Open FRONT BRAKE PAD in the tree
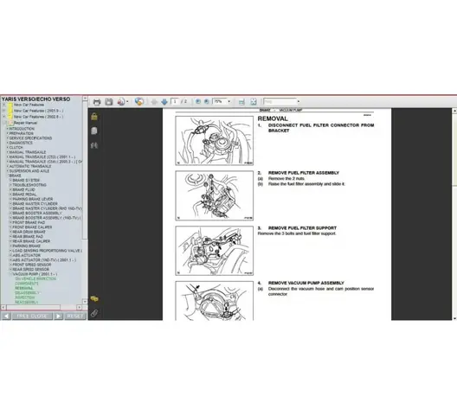This screenshot has width=457, height=415. pyautogui.click(x=29, y=222)
